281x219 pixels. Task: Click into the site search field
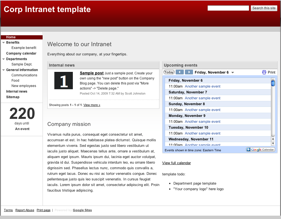click(x=228, y=8)
